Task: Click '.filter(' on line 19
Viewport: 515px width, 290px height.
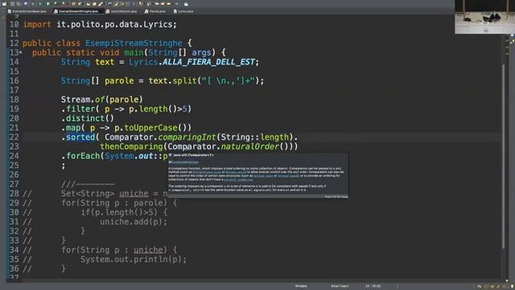Action: 80,110
